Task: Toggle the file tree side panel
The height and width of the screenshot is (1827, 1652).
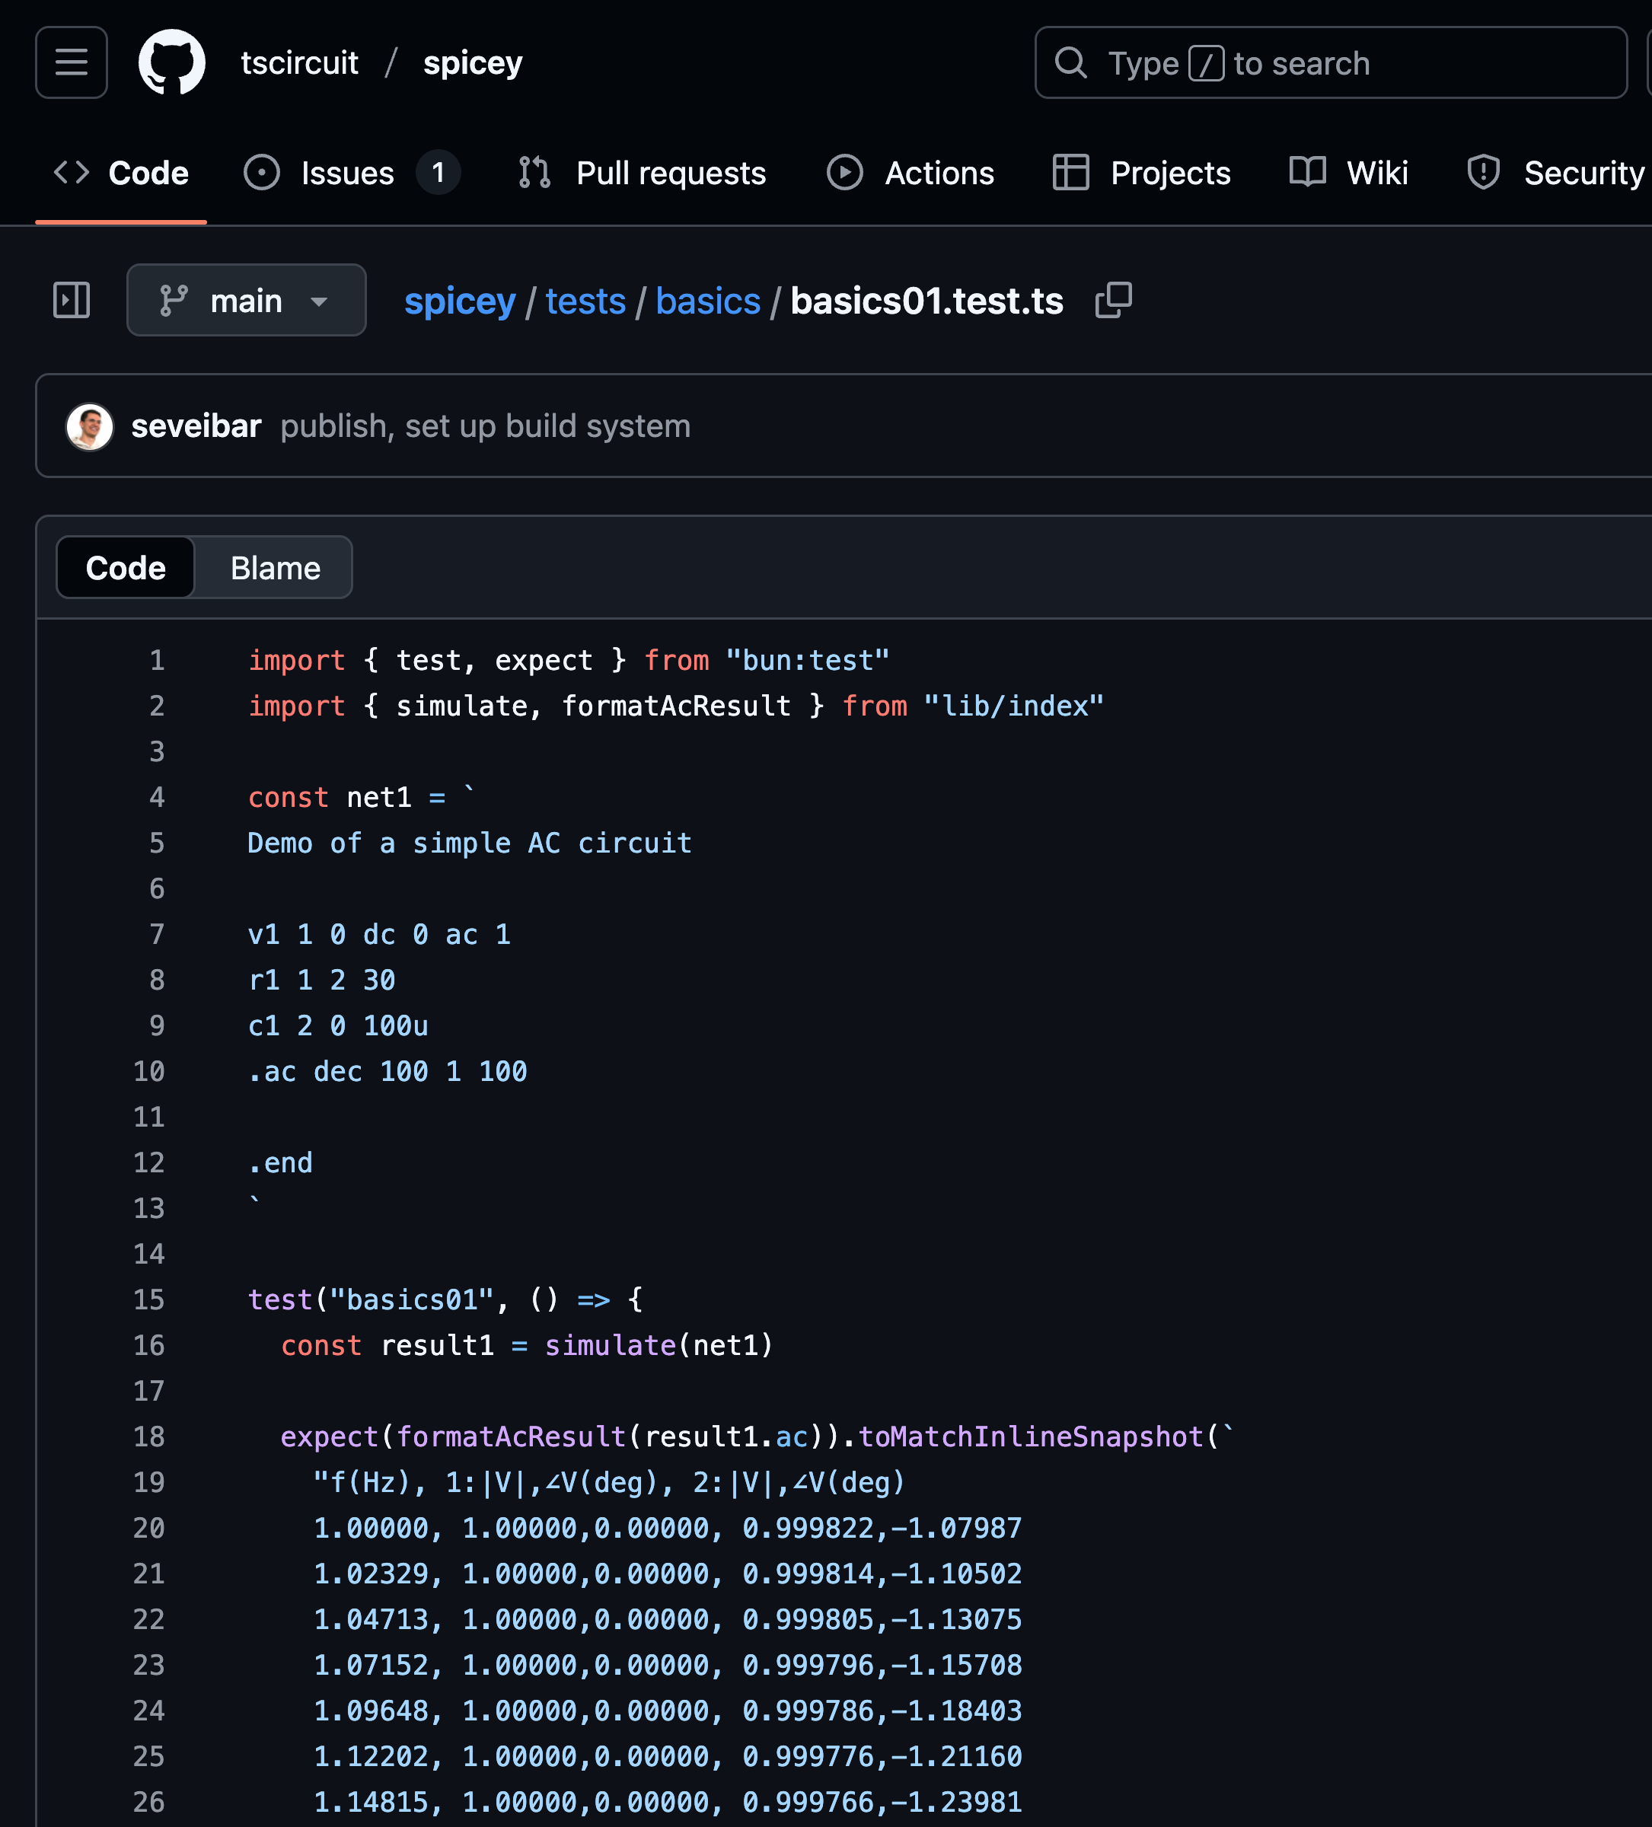Action: pyautogui.click(x=71, y=300)
